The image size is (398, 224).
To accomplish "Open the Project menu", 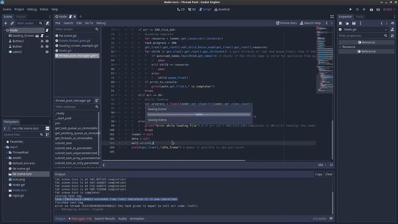I will click(x=19, y=9).
